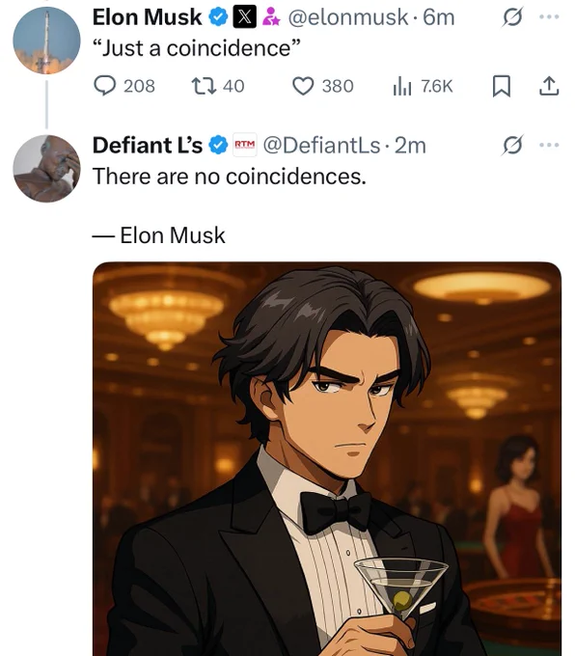This screenshot has height=656, width=575.
Task: Open Elon Musk's rocket profile picture
Action: click(x=46, y=41)
